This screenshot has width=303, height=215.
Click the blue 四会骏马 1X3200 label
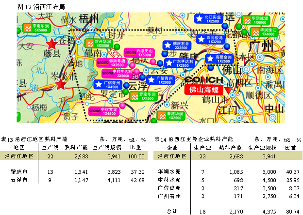(211, 40)
